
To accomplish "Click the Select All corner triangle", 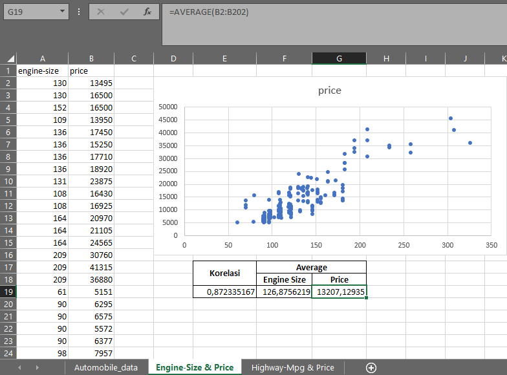I will click(10, 58).
